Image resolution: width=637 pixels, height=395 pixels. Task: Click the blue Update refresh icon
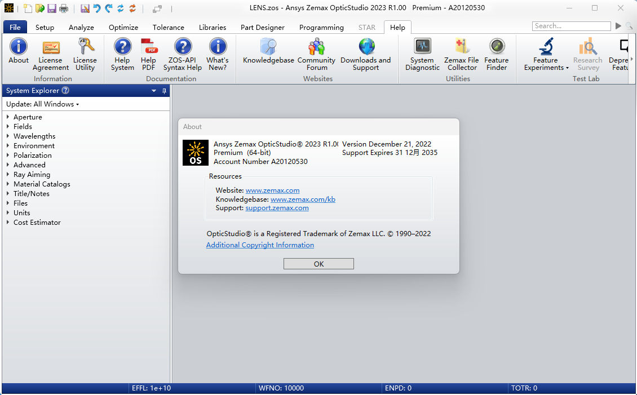coord(121,8)
